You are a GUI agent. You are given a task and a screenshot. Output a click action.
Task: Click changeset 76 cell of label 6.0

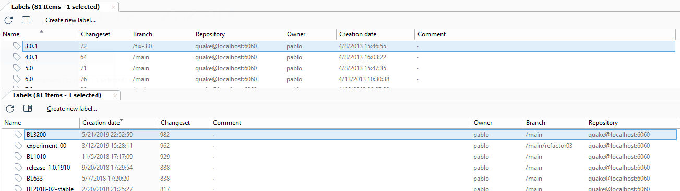tap(83, 79)
